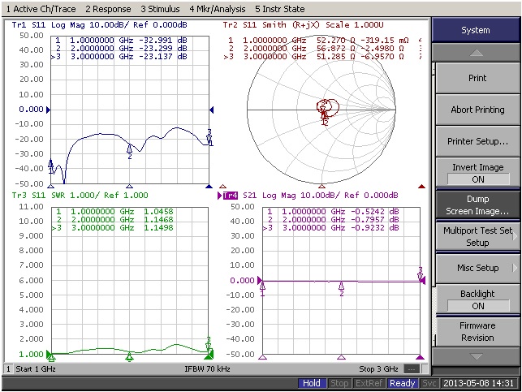This screenshot has width=522, height=392.
Task: Click channel 1 indicator in status bar
Action: 9,368
